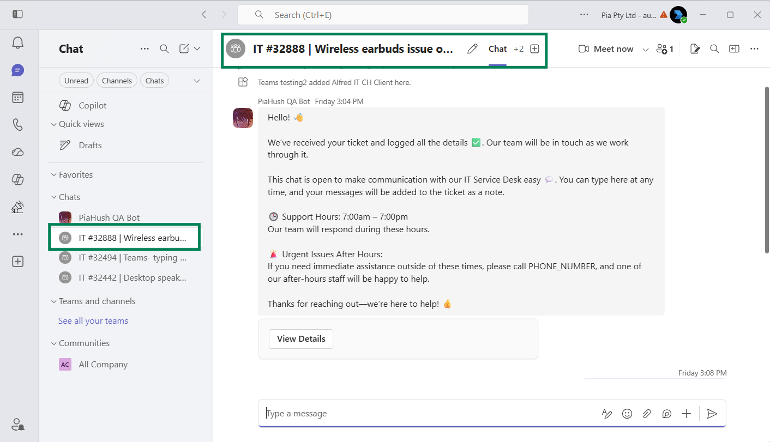770x442 pixels.
Task: Edit the chat name with the pencil icon
Action: [473, 49]
